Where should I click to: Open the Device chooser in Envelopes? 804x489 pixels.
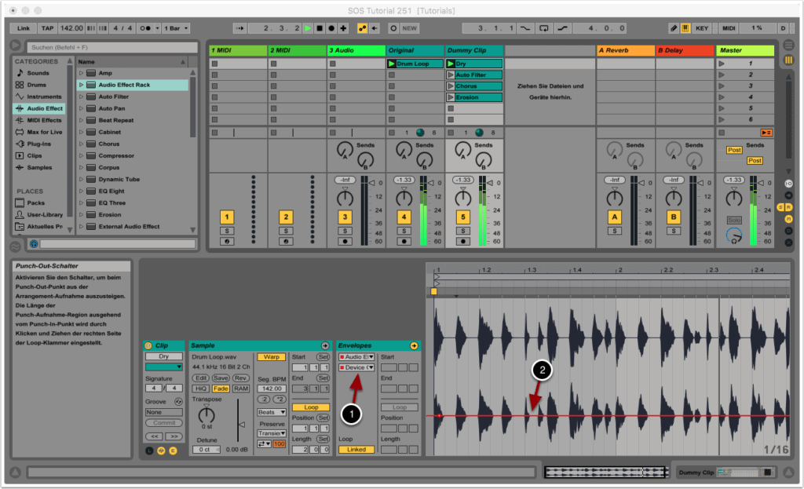[356, 367]
